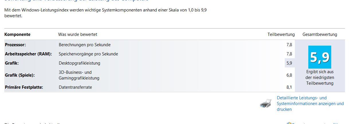Click the hard disk subscore 8,1
349x124 pixels.
point(289,87)
